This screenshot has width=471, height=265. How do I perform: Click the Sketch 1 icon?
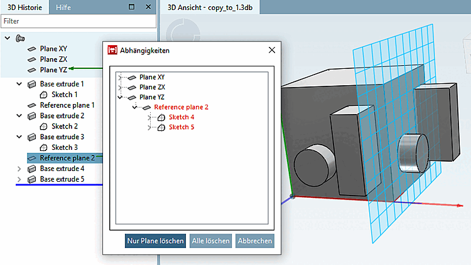click(43, 95)
